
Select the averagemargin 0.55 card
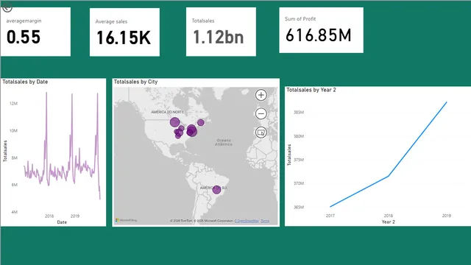35,32
